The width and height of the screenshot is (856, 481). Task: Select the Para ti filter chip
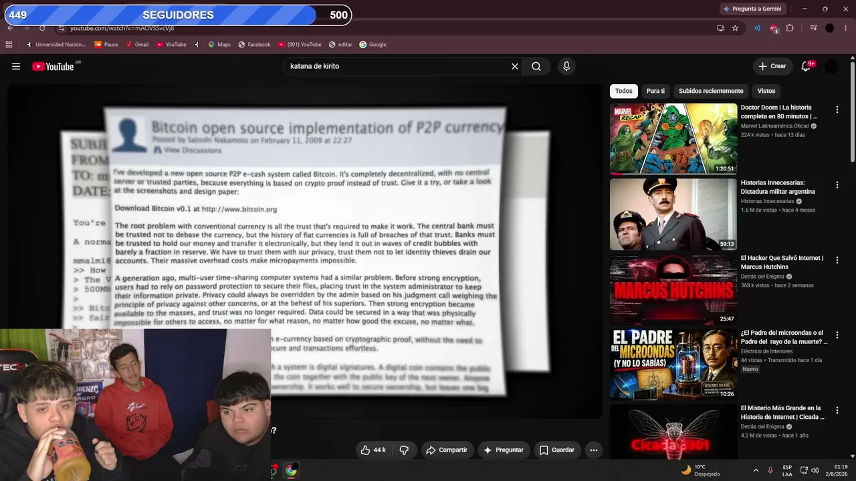(655, 91)
